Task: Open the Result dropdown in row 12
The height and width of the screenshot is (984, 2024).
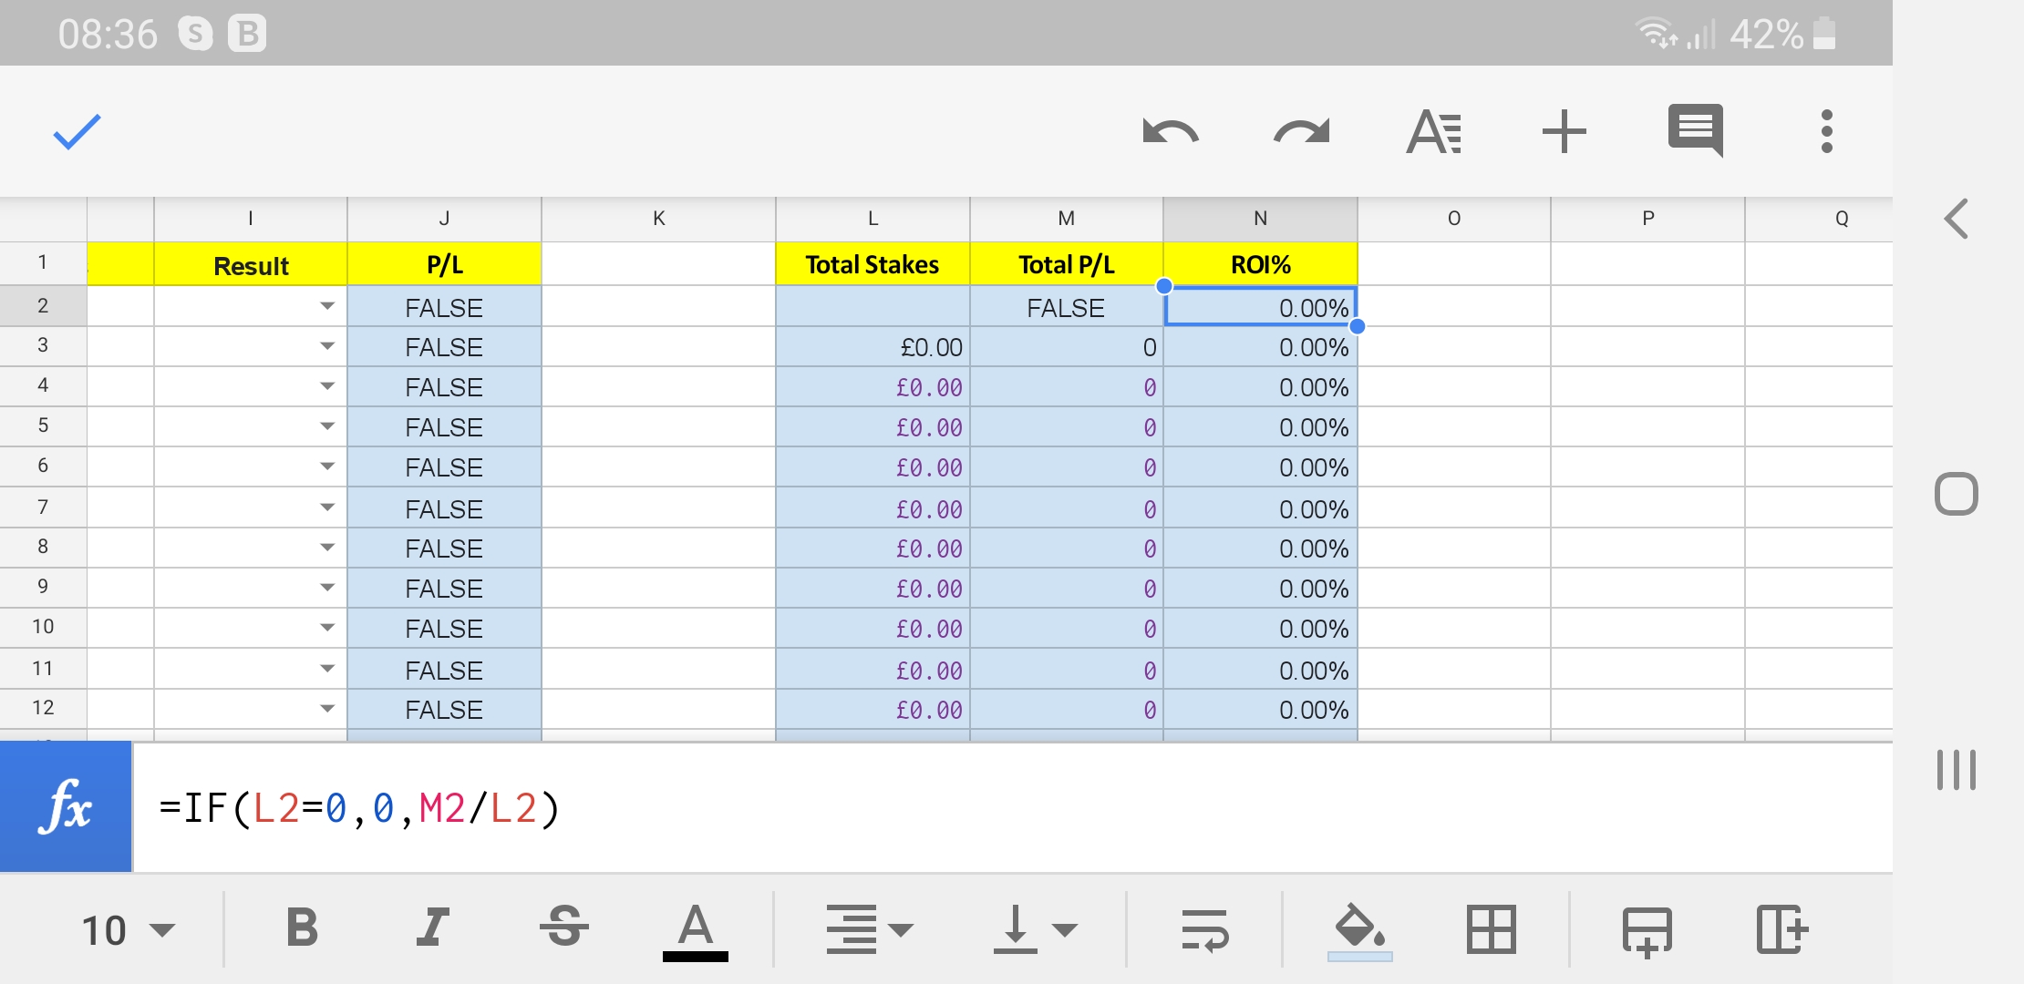Action: [327, 709]
